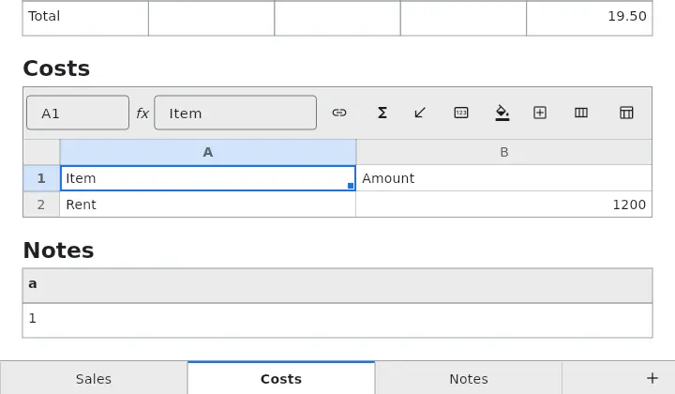
Task: Click the fill color bucket icon
Action: (502, 114)
